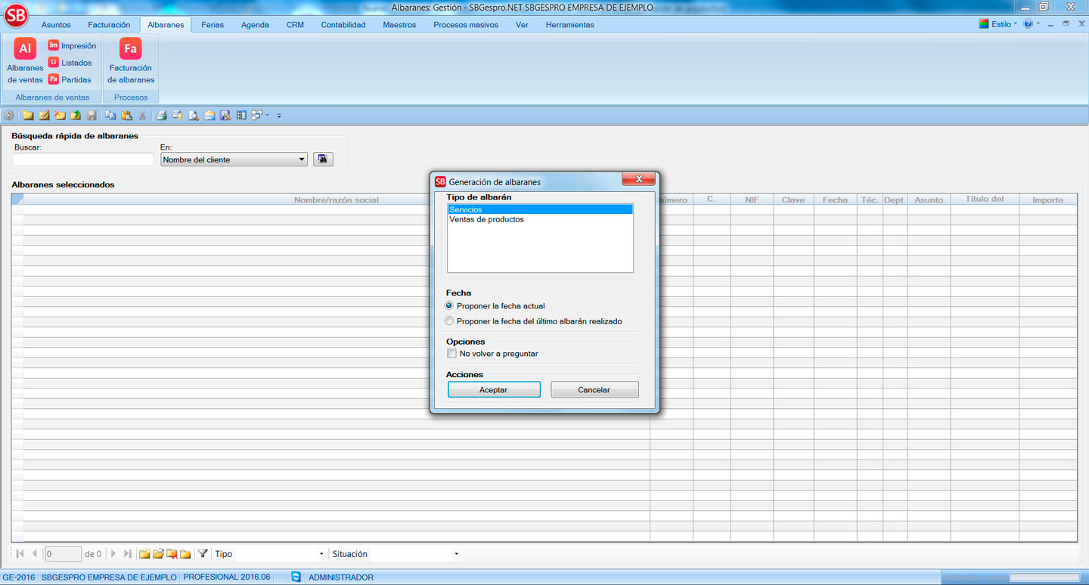The height and width of the screenshot is (585, 1089).
Task: Click the binoculars search button
Action: [323, 159]
